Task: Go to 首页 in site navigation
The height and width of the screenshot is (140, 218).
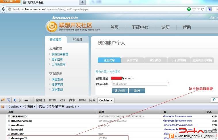Action: (x=114, y=27)
